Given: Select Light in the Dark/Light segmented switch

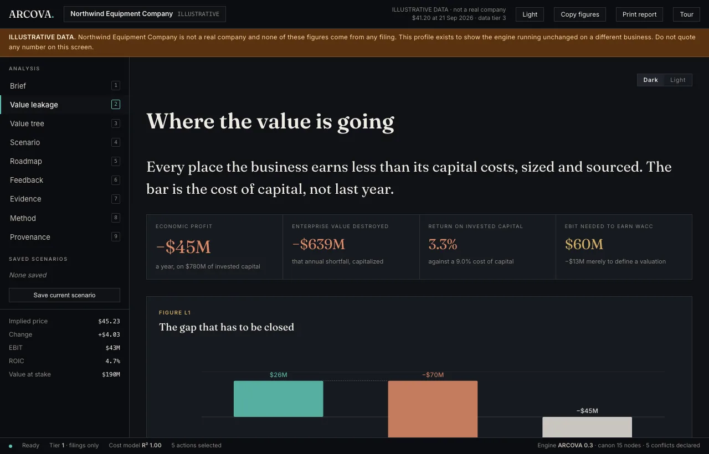Looking at the screenshot, I should tap(678, 80).
